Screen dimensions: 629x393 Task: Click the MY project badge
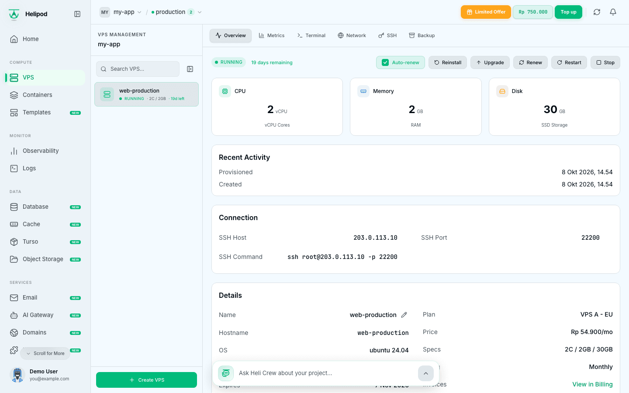point(105,12)
